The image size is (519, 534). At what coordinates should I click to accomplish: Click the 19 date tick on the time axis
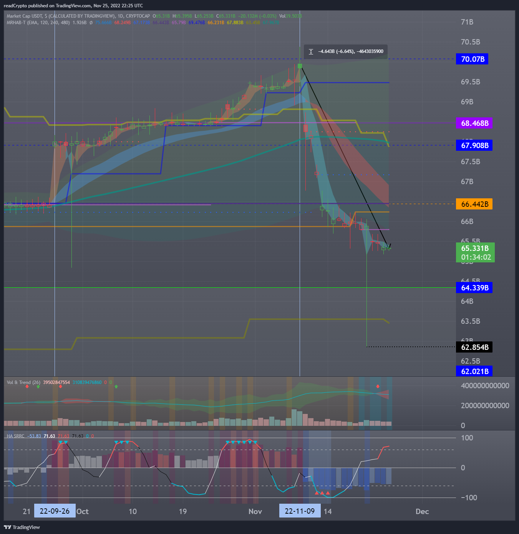[x=183, y=511]
